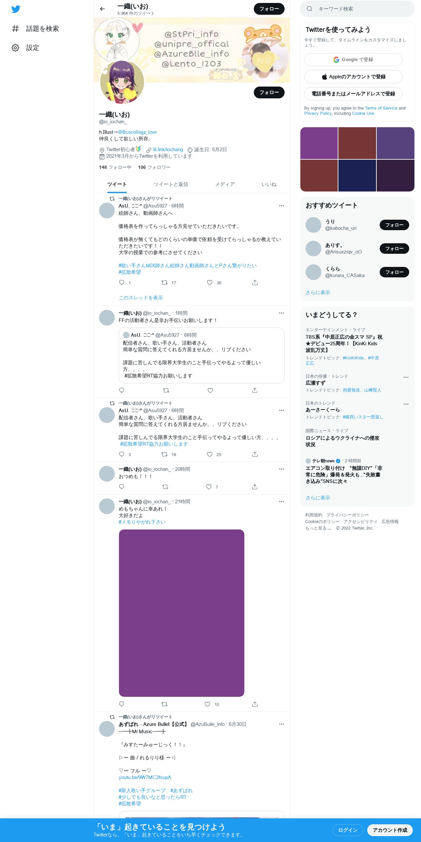The height and width of the screenshot is (842, 421).
Task: Follow 一織(いお) from the header bar
Action: 269,9
